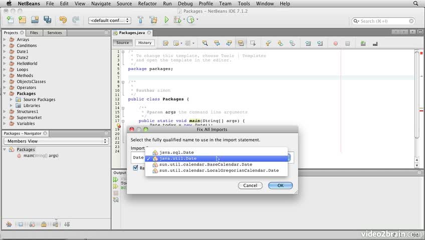Click the Open Project toolbar icon
425x240 pixels.
(35, 19)
